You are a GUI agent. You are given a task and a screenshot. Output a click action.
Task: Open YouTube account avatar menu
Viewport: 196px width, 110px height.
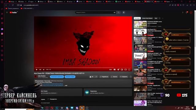point(191,13)
